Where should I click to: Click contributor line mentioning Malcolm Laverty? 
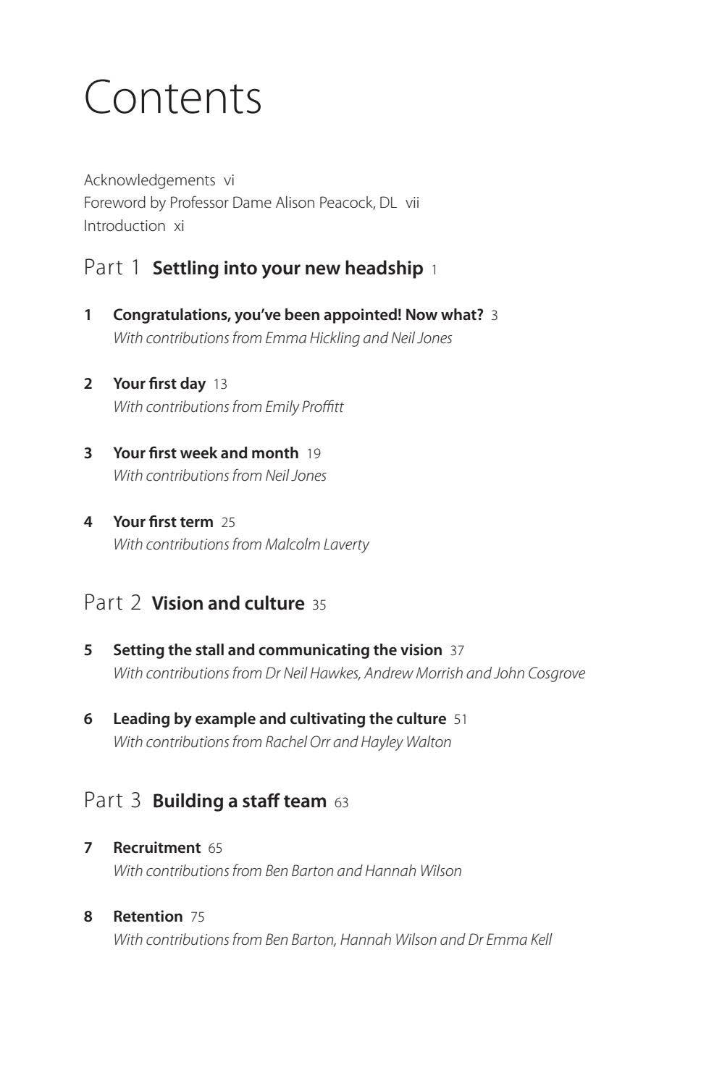[x=240, y=544]
